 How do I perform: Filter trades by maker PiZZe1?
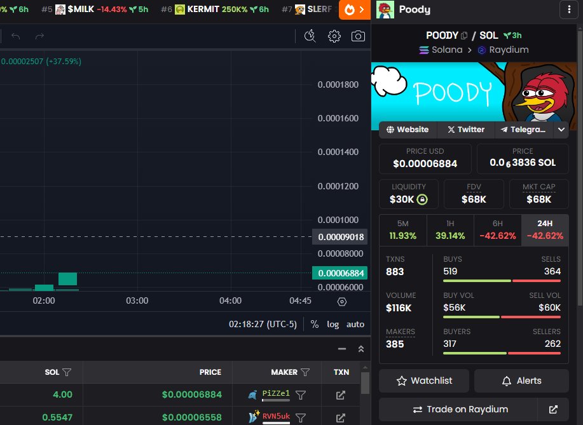click(x=301, y=395)
